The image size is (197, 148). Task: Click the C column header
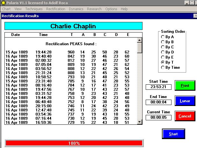pyautogui.click(x=105, y=35)
